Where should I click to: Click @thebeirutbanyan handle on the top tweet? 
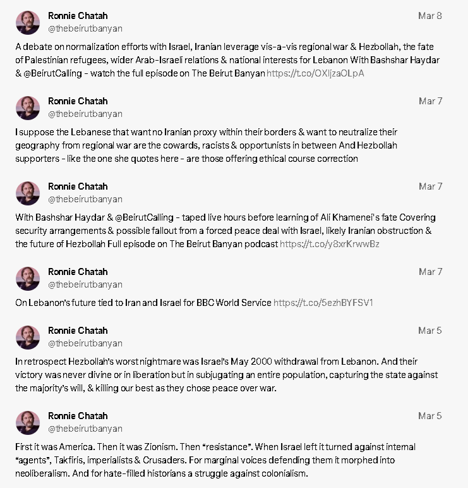coord(85,28)
